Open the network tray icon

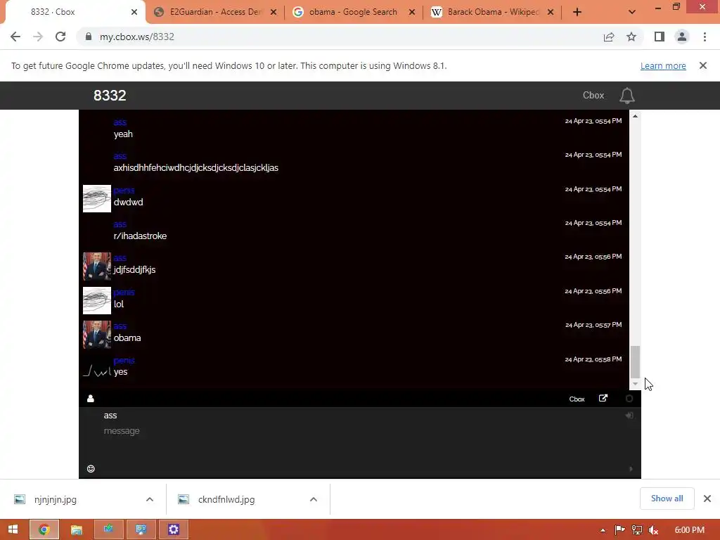pos(637,530)
